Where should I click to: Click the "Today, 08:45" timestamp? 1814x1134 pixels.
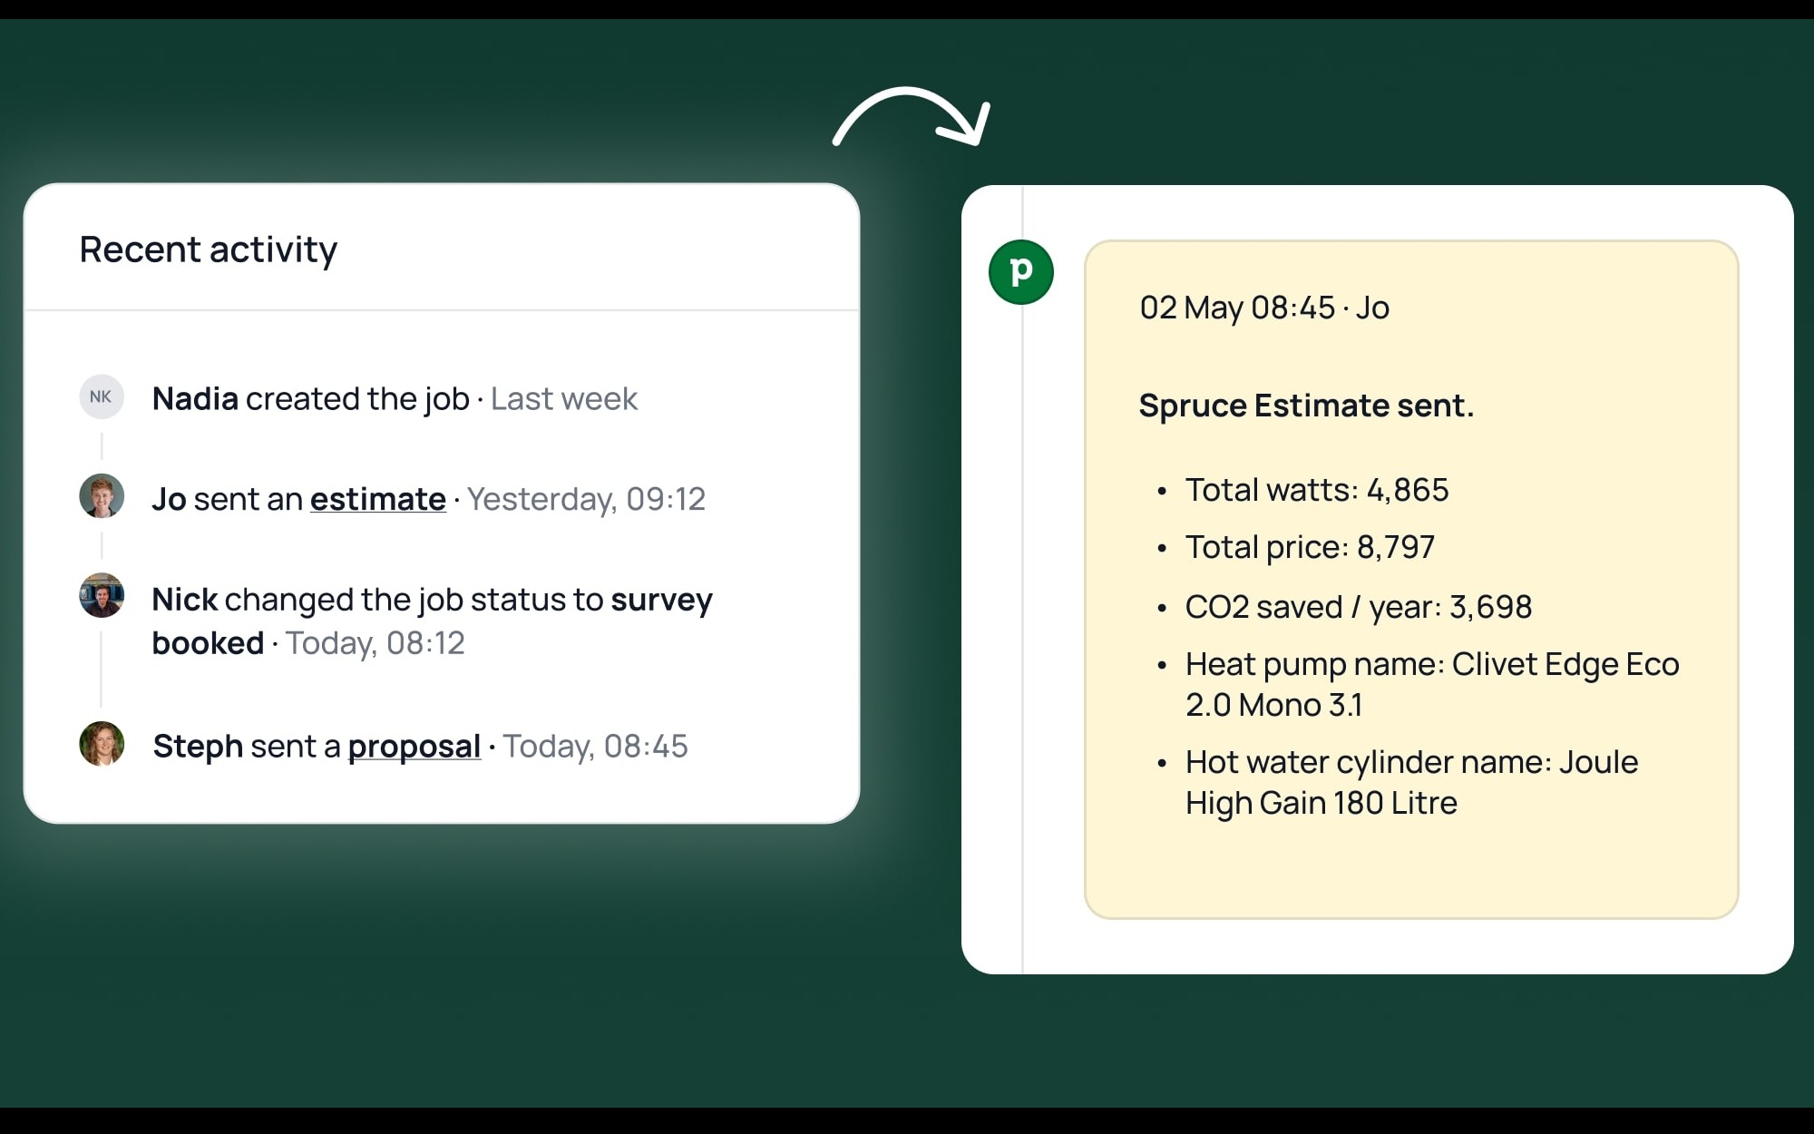pyautogui.click(x=595, y=746)
